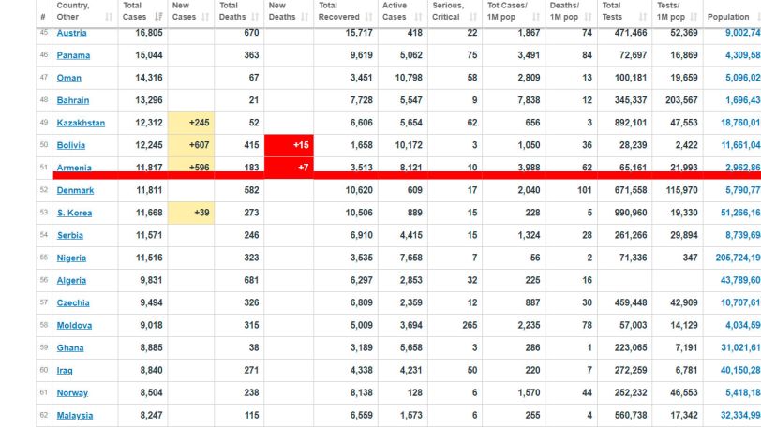Click sort arrows beside New Cases
The image size is (761, 427).
point(205,17)
